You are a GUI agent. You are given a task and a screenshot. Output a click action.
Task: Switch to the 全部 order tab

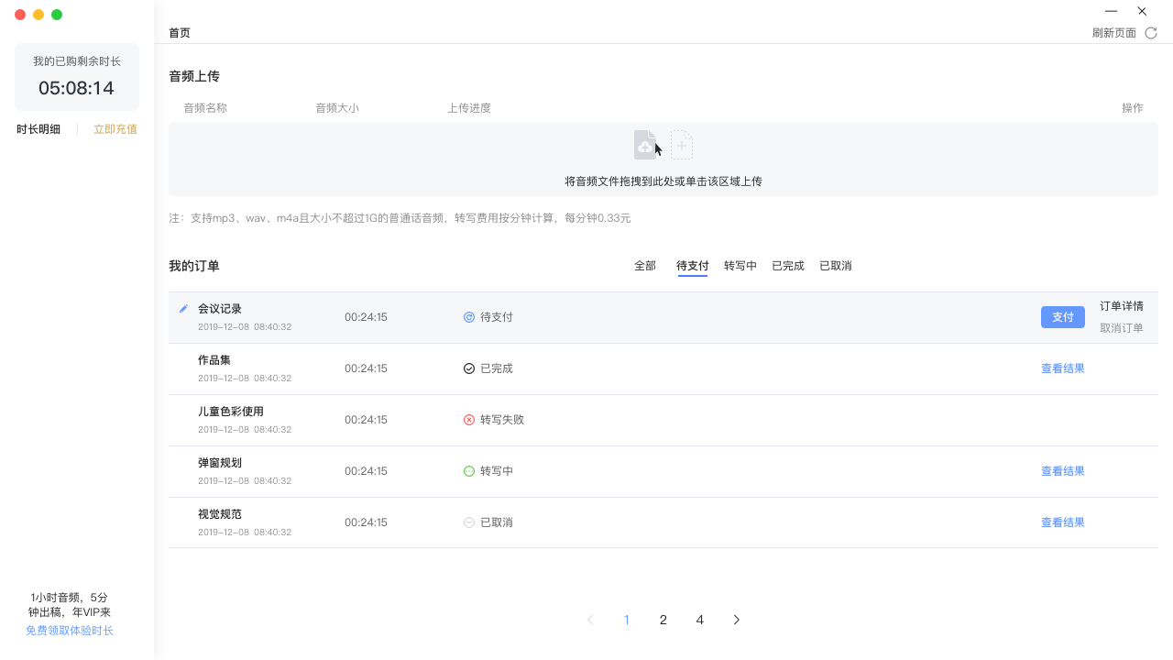(645, 265)
